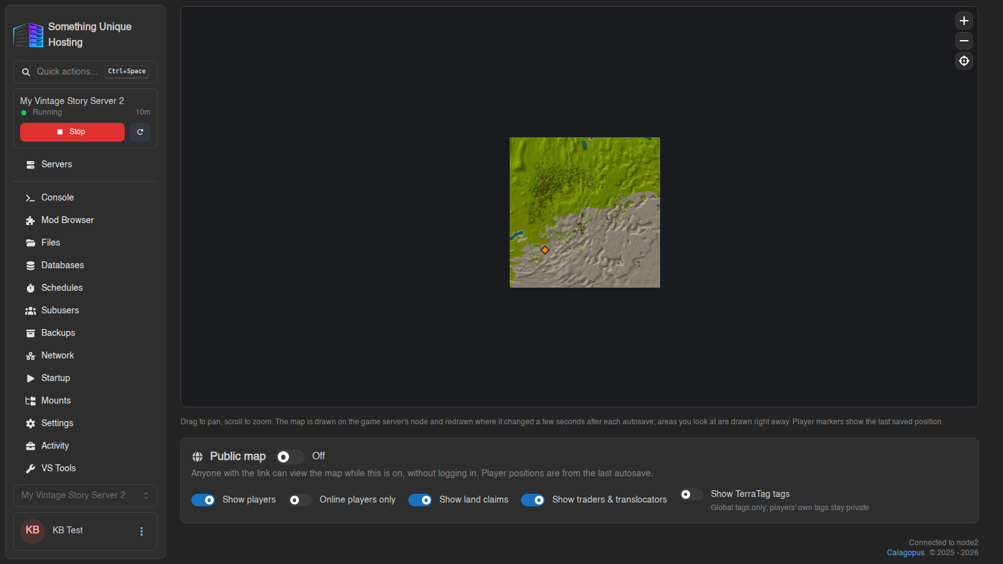
Task: Click the Console prompt icon
Action: coord(30,198)
